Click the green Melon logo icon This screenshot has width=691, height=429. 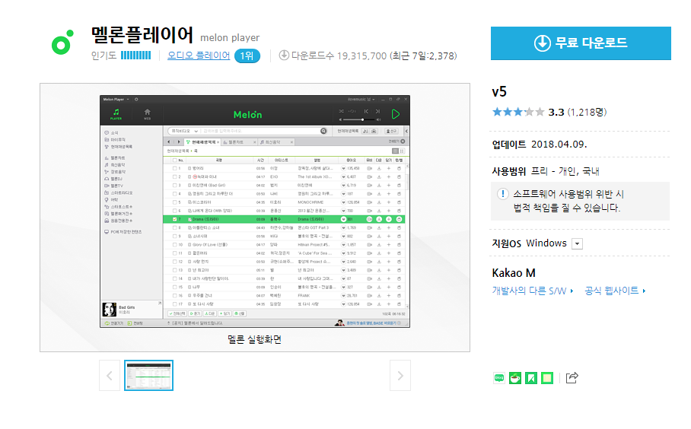(62, 43)
